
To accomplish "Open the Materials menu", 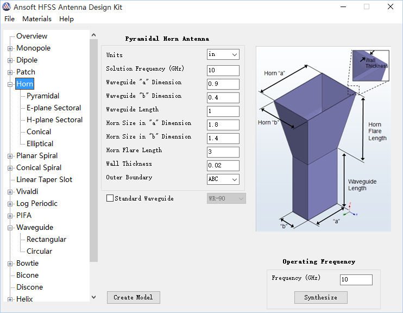I will (x=37, y=19).
